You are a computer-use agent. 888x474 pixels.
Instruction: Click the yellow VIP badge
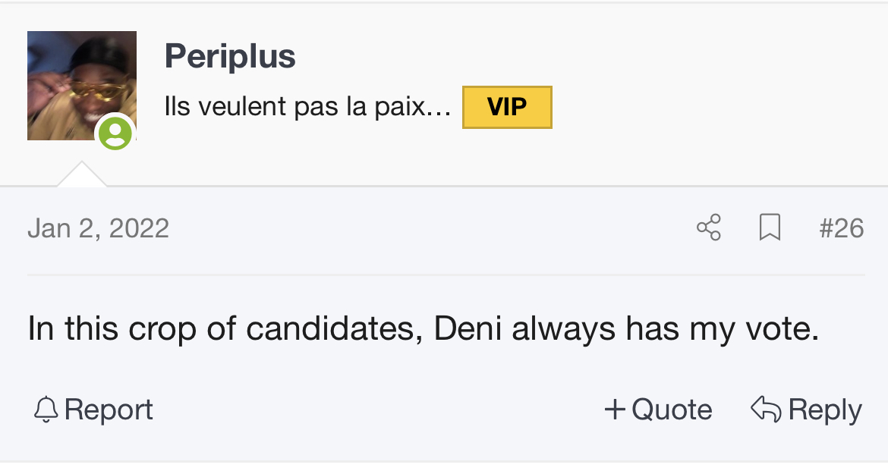[x=507, y=107]
